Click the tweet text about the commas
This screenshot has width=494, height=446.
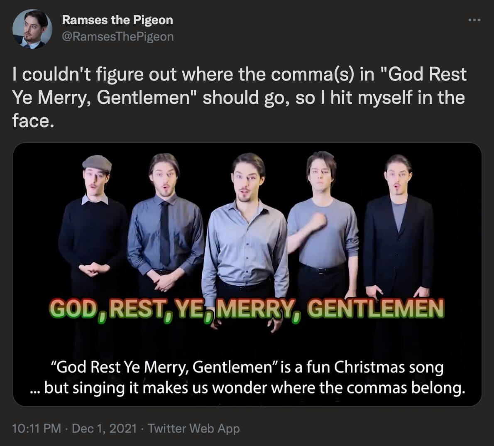[239, 97]
